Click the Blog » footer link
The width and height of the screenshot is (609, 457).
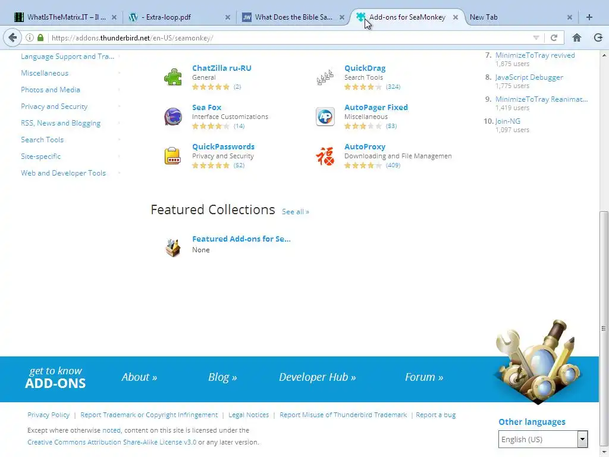(x=222, y=377)
